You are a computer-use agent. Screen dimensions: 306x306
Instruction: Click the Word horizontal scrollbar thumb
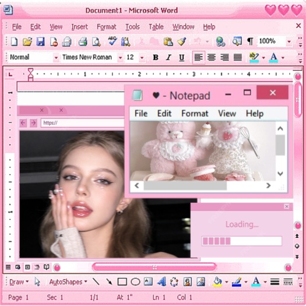pos(154,267)
